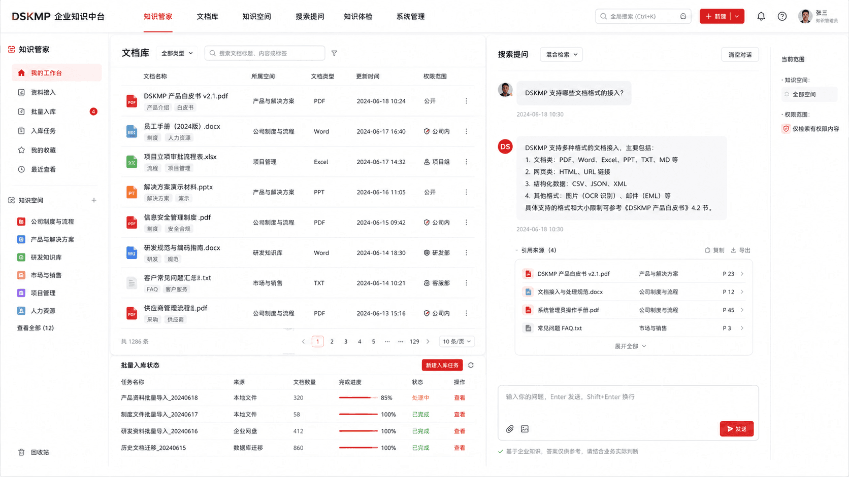849x477 pixels.
Task: Open the dropdown arrow beside 新建
Action: (737, 16)
